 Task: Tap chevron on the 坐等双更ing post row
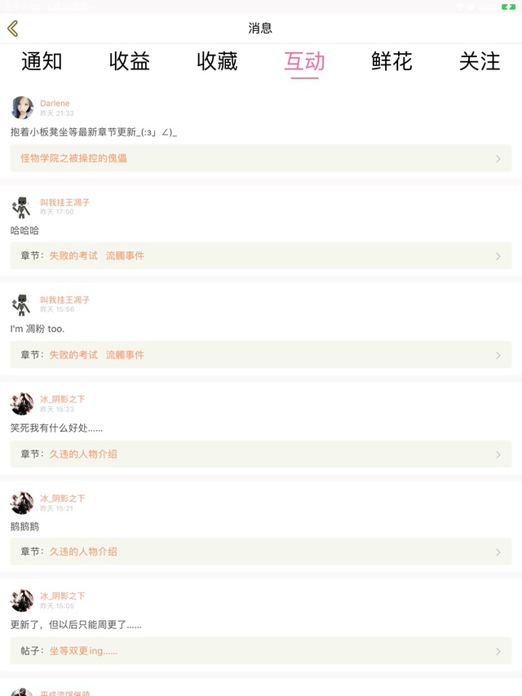[498, 651]
